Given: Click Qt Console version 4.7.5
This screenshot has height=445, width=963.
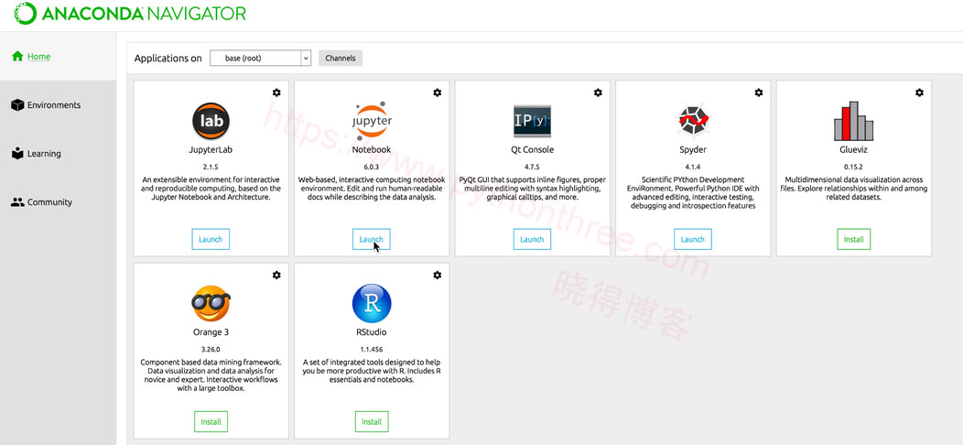Looking at the screenshot, I should click(x=532, y=167).
